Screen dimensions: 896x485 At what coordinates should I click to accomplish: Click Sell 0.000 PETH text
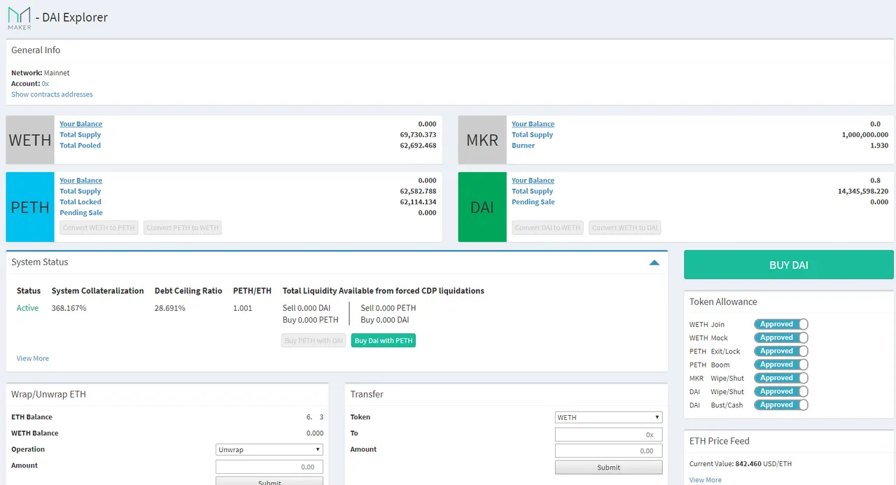tap(388, 308)
